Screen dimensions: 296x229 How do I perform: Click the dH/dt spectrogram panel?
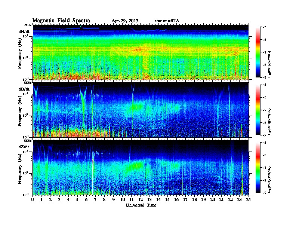[x=141, y=52]
